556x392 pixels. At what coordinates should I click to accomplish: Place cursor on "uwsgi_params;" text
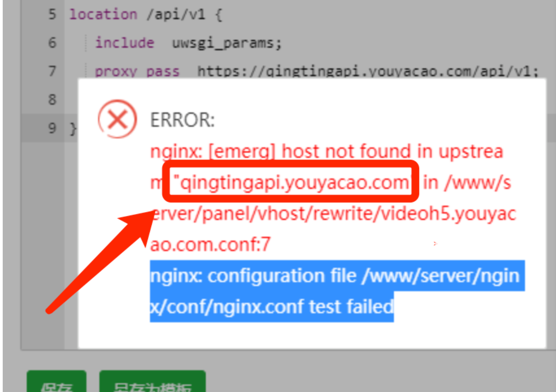click(x=226, y=43)
